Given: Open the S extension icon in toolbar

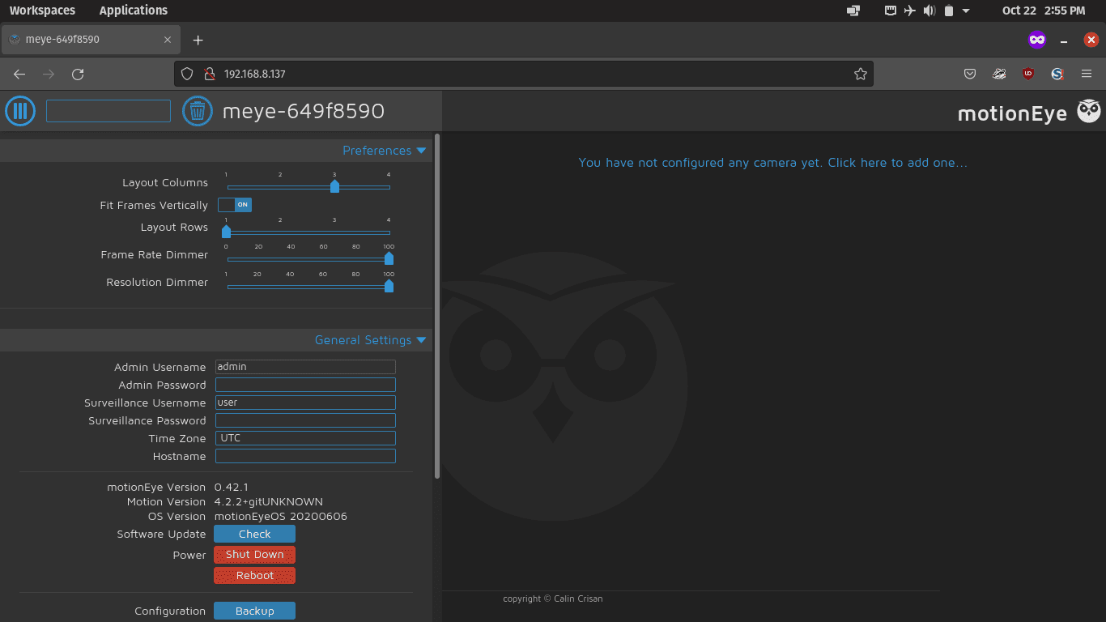Looking at the screenshot, I should pyautogui.click(x=1057, y=74).
